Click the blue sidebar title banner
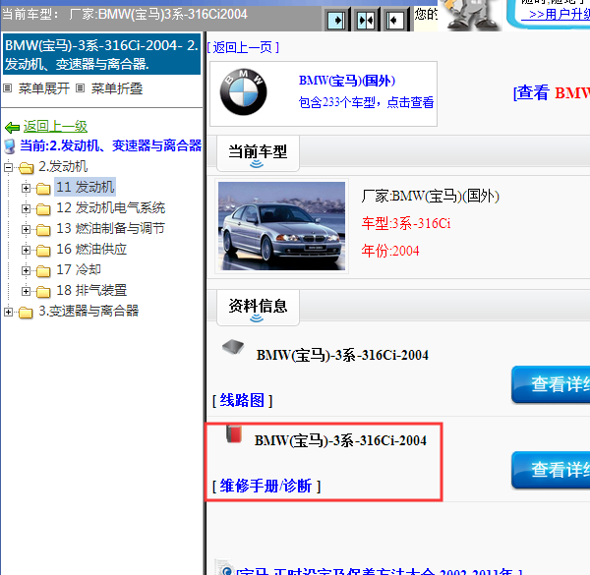 click(x=101, y=54)
